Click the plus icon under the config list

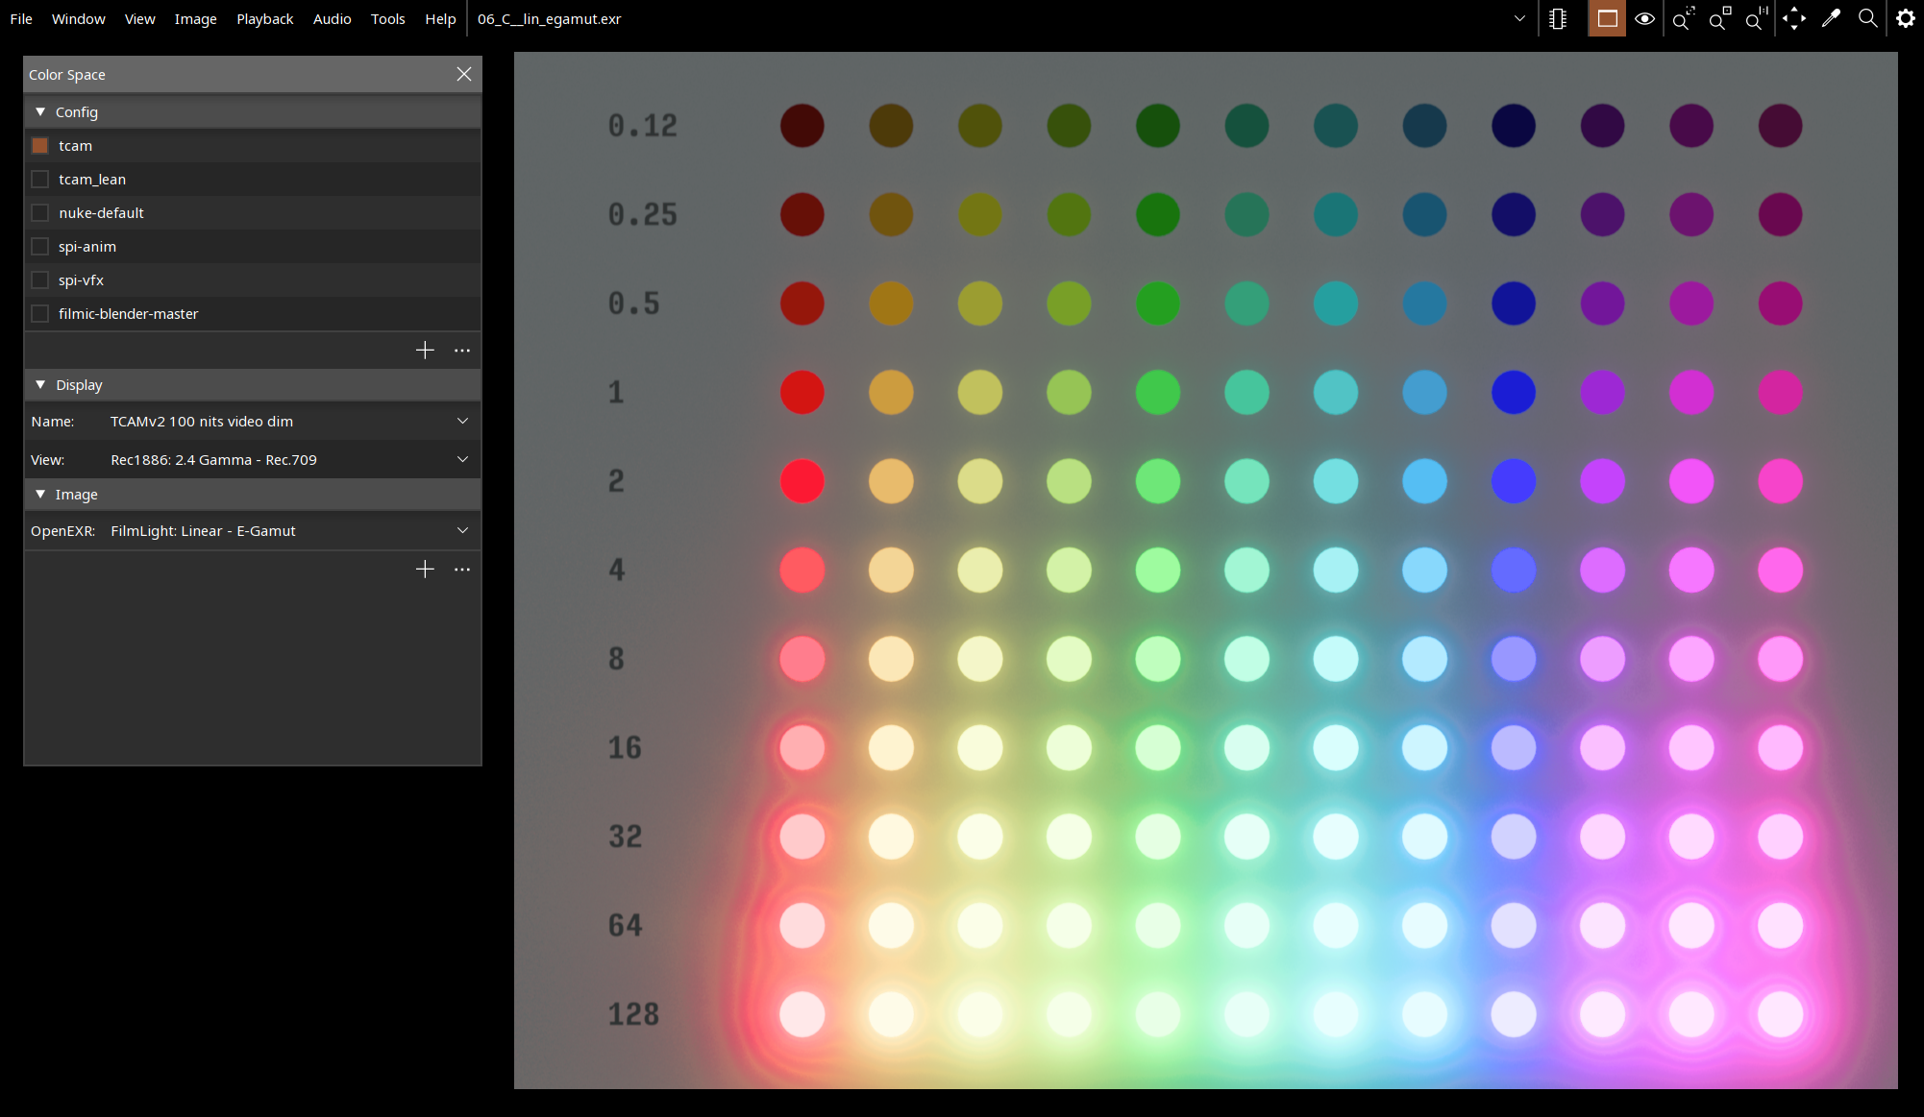[x=425, y=351]
